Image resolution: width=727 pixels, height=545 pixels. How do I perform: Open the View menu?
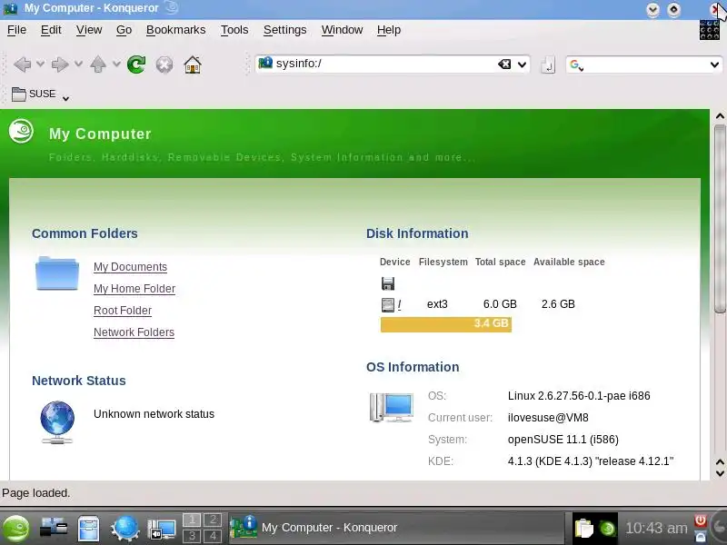coord(89,30)
